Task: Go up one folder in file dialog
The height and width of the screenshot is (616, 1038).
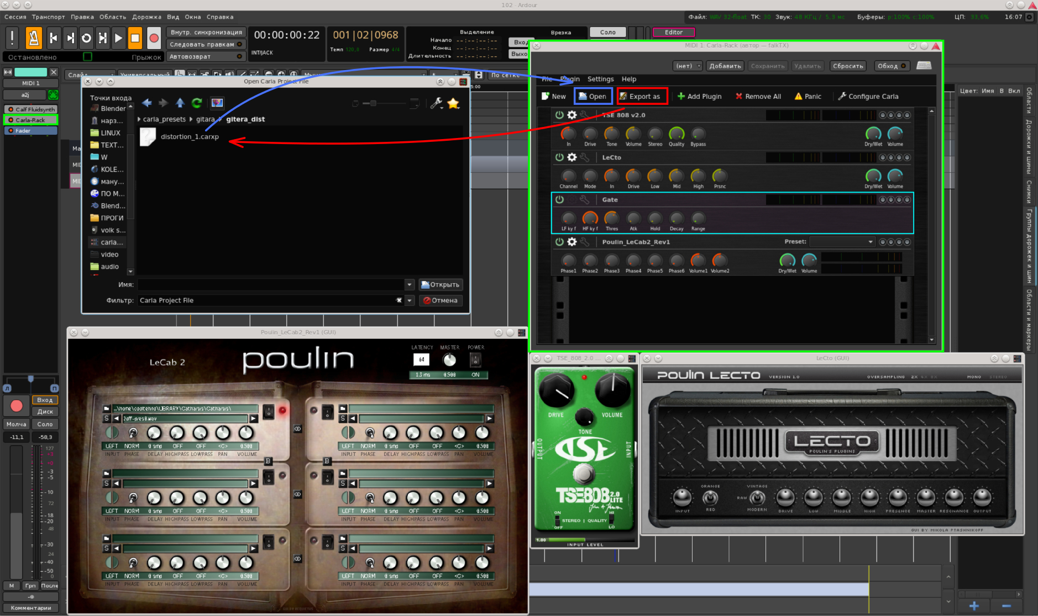Action: coord(180,103)
